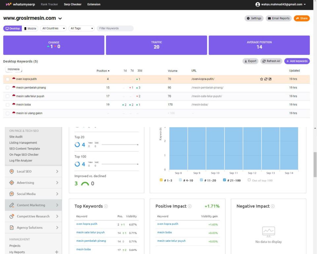The image size is (317, 254).
Task: Click the Positive Impact info icon
Action: 190,206
